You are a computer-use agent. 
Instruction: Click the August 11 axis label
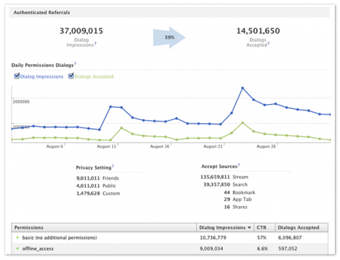(x=106, y=146)
